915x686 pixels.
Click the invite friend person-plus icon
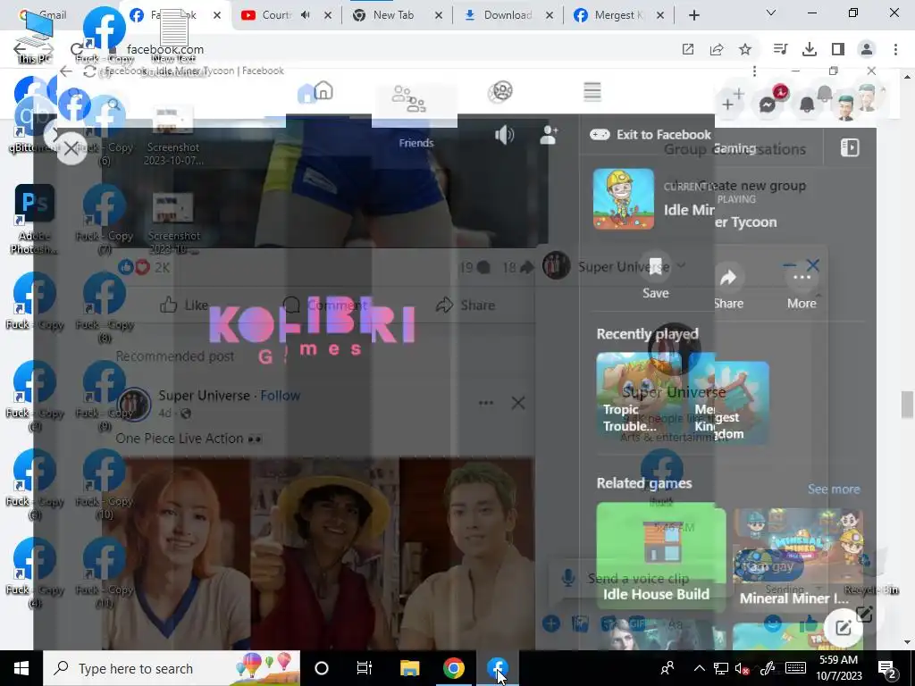point(549,135)
